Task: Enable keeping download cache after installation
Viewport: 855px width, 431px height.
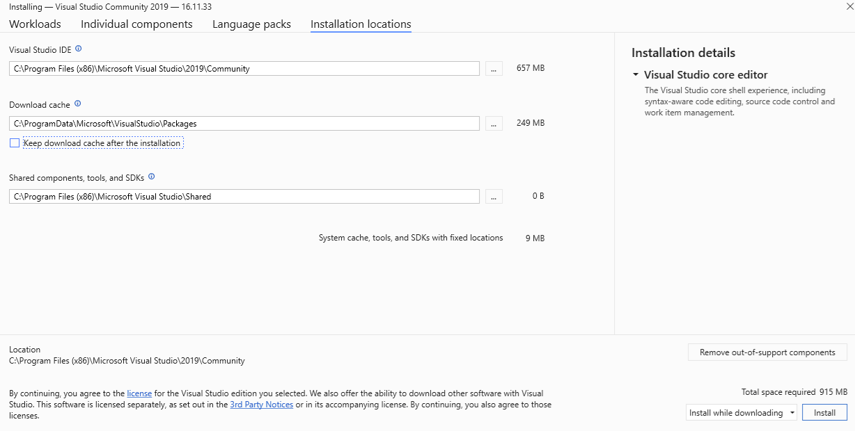Action: tap(14, 143)
